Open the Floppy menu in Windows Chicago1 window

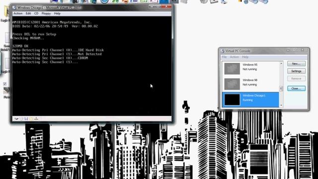tap(46, 13)
